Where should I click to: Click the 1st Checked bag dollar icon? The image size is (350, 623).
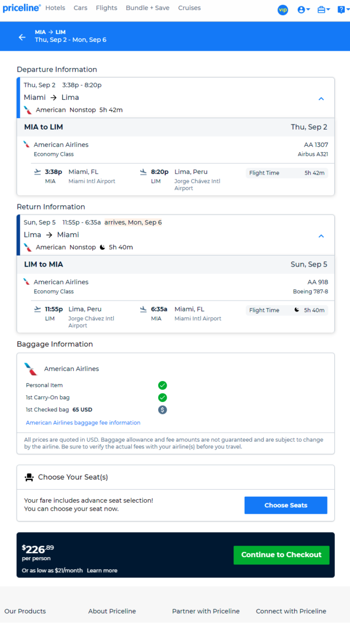[162, 410]
